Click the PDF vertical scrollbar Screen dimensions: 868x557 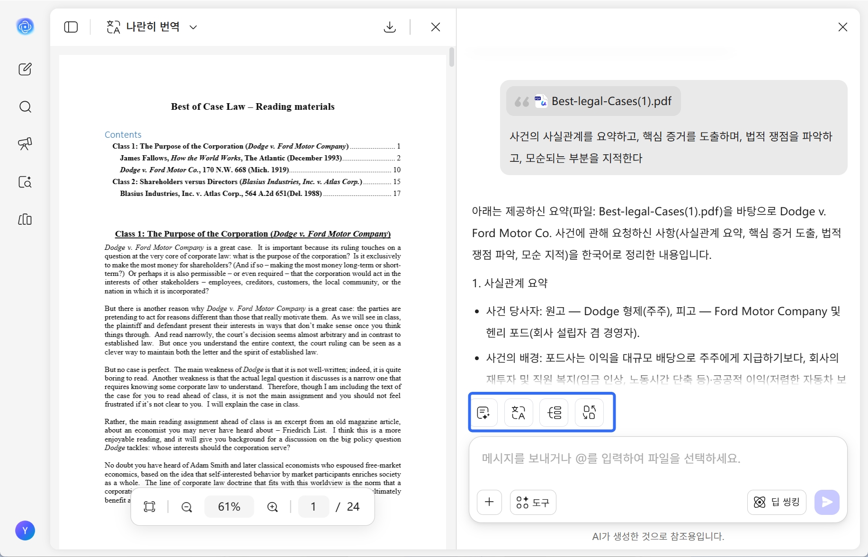click(x=452, y=57)
